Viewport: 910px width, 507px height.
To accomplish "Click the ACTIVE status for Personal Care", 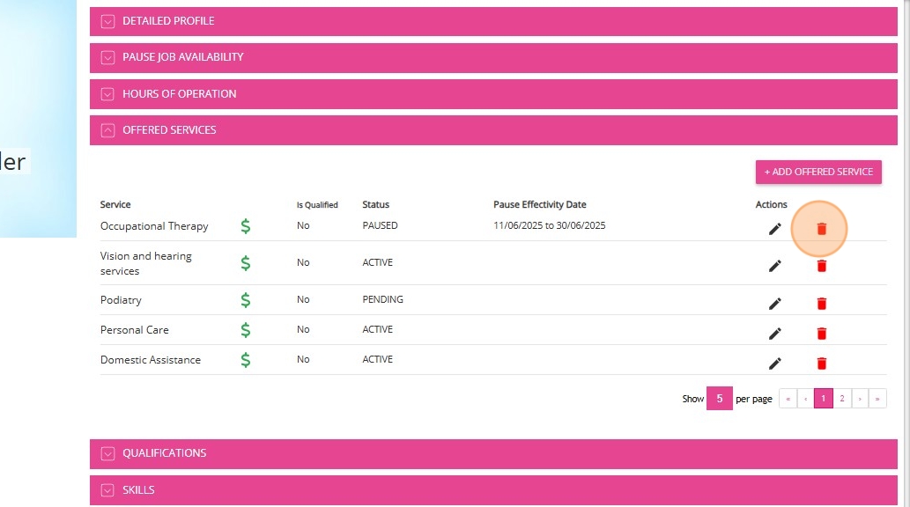I will coord(377,329).
